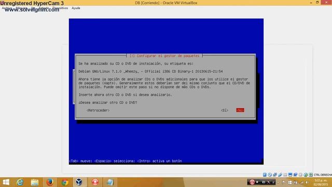
Task: Click the hard disk activity status icon
Action: tap(265, 175)
